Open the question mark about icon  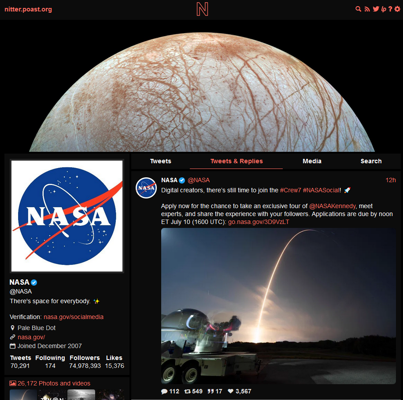(x=390, y=9)
